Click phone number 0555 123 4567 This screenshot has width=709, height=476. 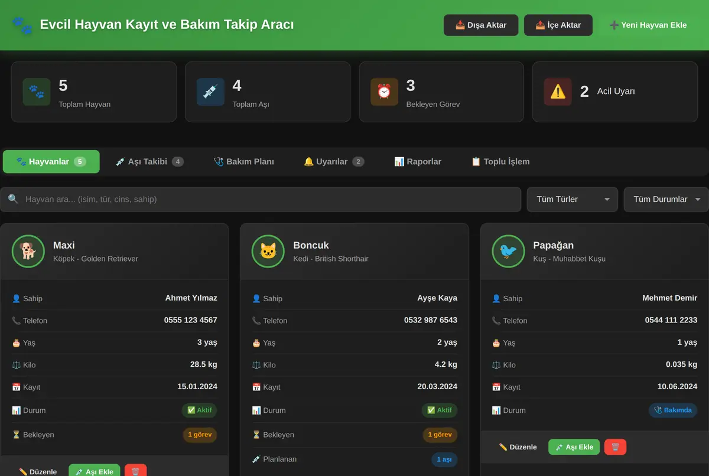pos(191,320)
